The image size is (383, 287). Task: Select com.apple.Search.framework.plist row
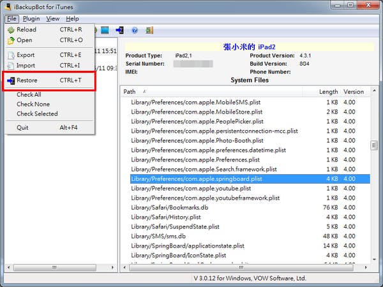pos(250,169)
